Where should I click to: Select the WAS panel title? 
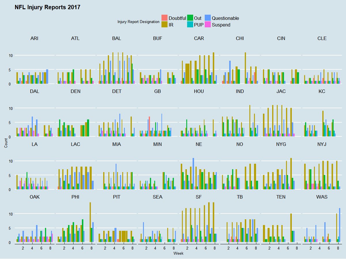[322, 197]
